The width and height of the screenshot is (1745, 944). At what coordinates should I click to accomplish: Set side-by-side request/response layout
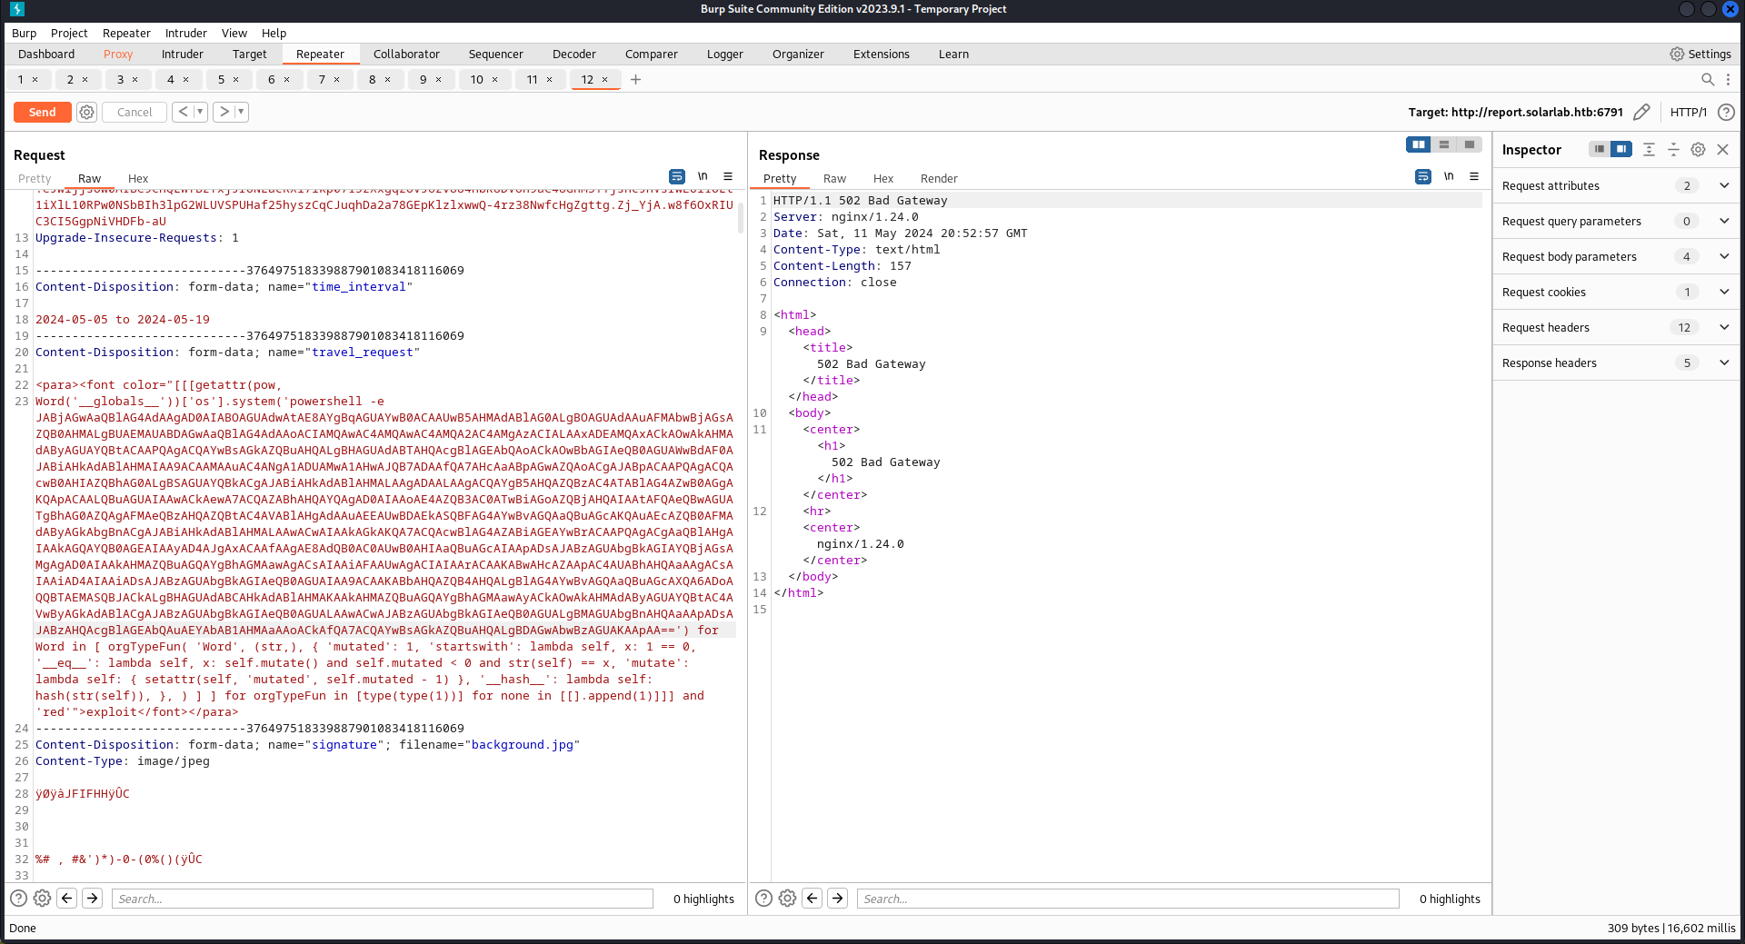click(1418, 144)
